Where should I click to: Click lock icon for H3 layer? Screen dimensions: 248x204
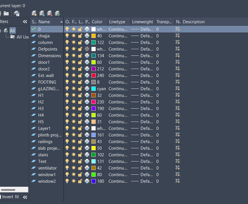click(80, 109)
